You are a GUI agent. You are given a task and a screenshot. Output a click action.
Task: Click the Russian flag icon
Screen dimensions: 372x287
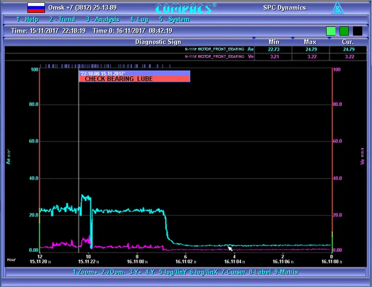coord(36,7)
